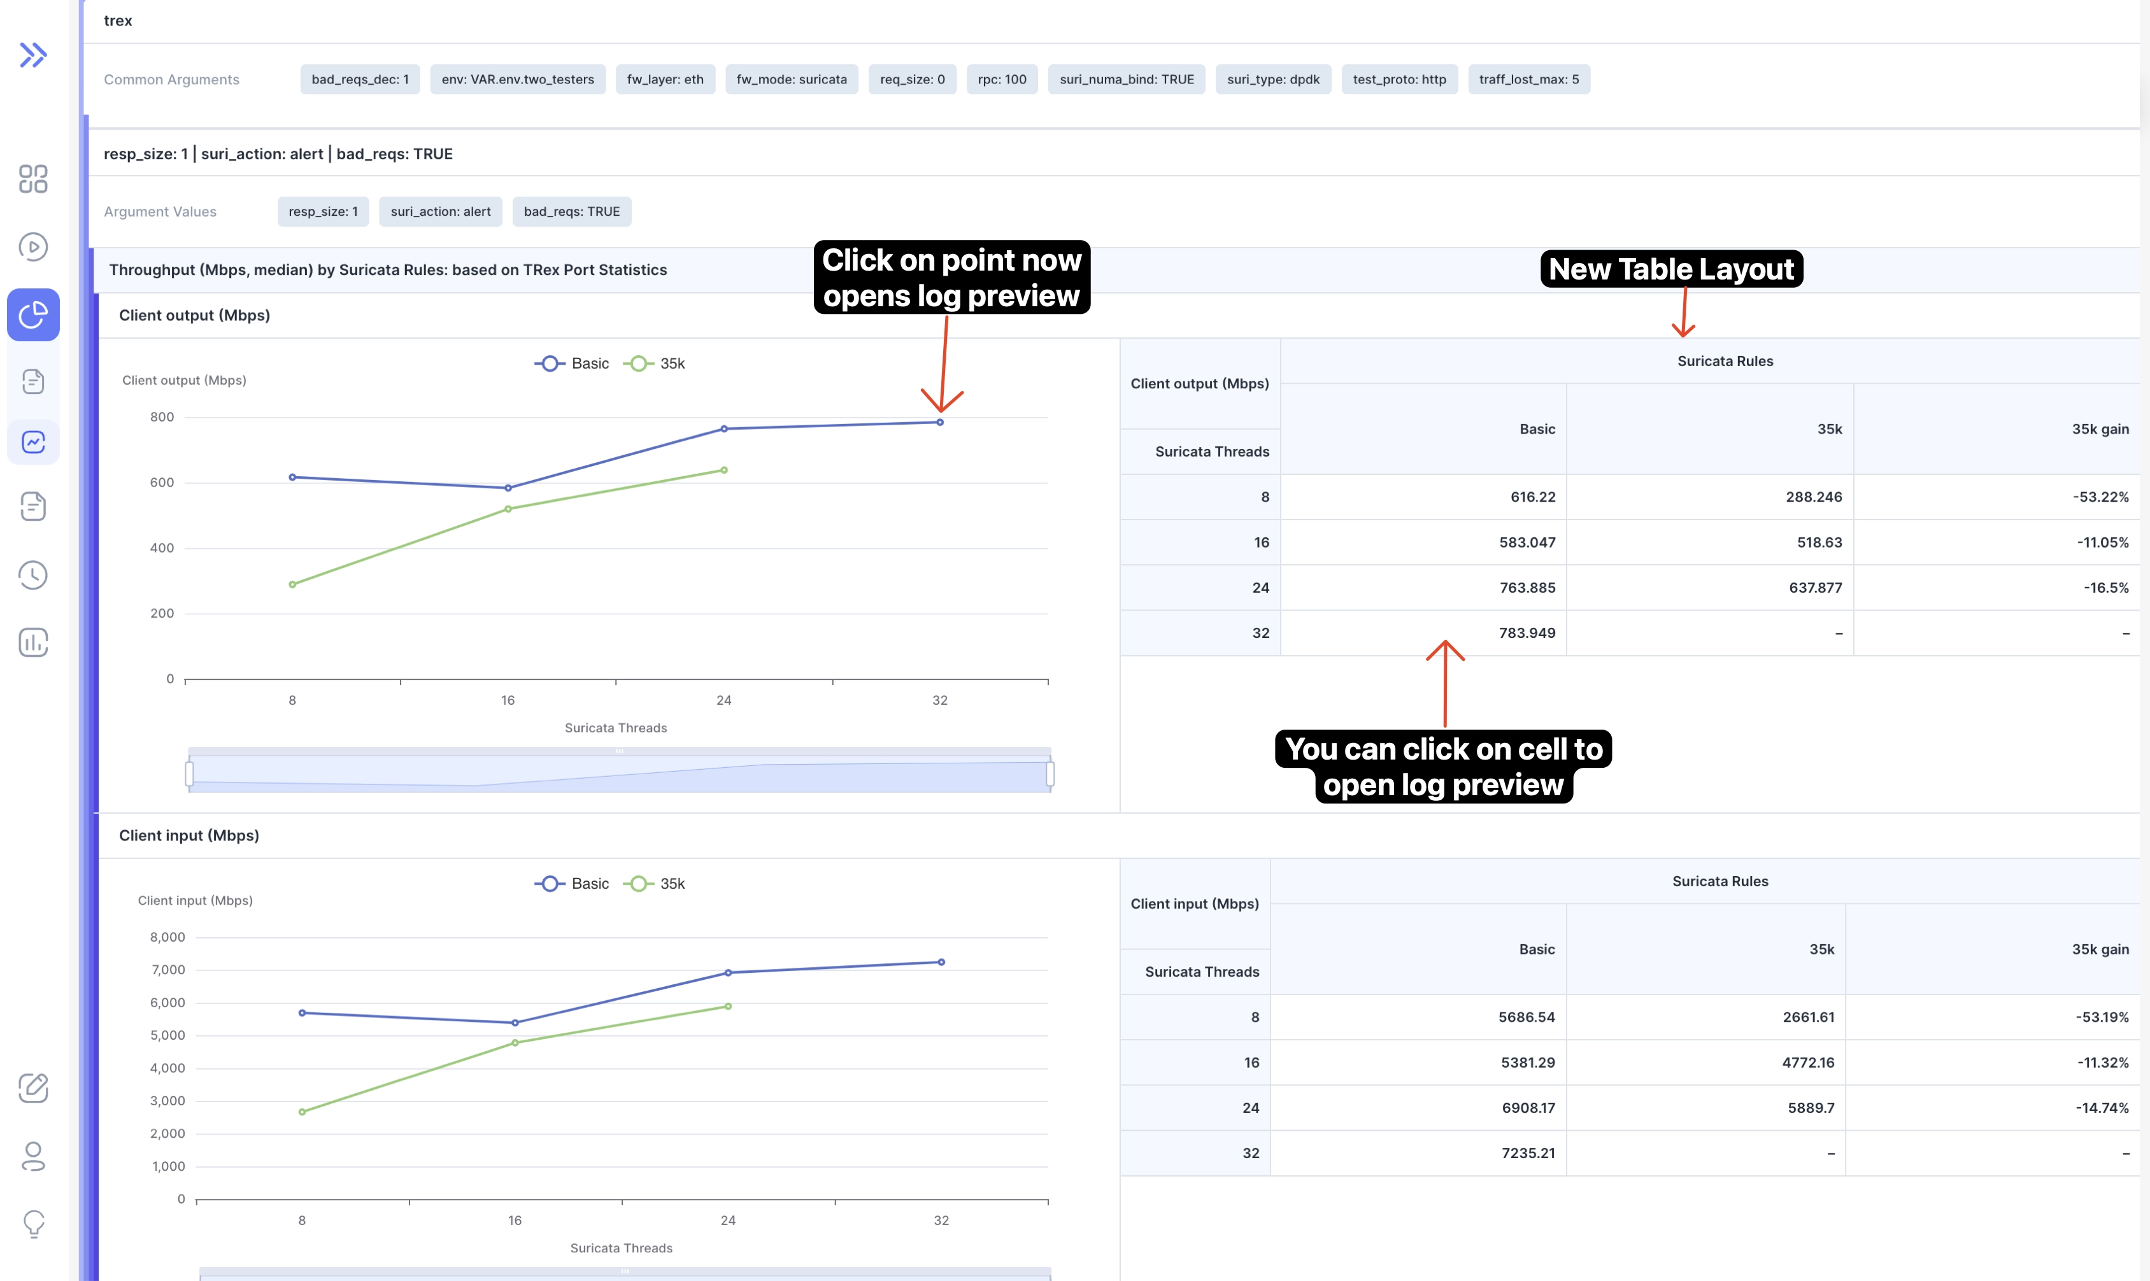This screenshot has height=1281, width=2150.
Task: Click the Basic data point at 32 threads
Action: [x=939, y=422]
